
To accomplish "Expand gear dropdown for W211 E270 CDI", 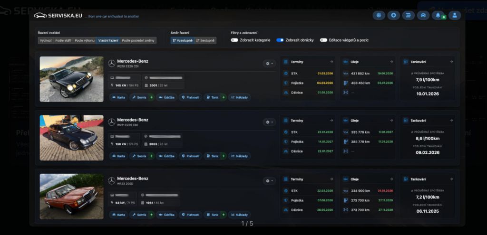I will [269, 122].
